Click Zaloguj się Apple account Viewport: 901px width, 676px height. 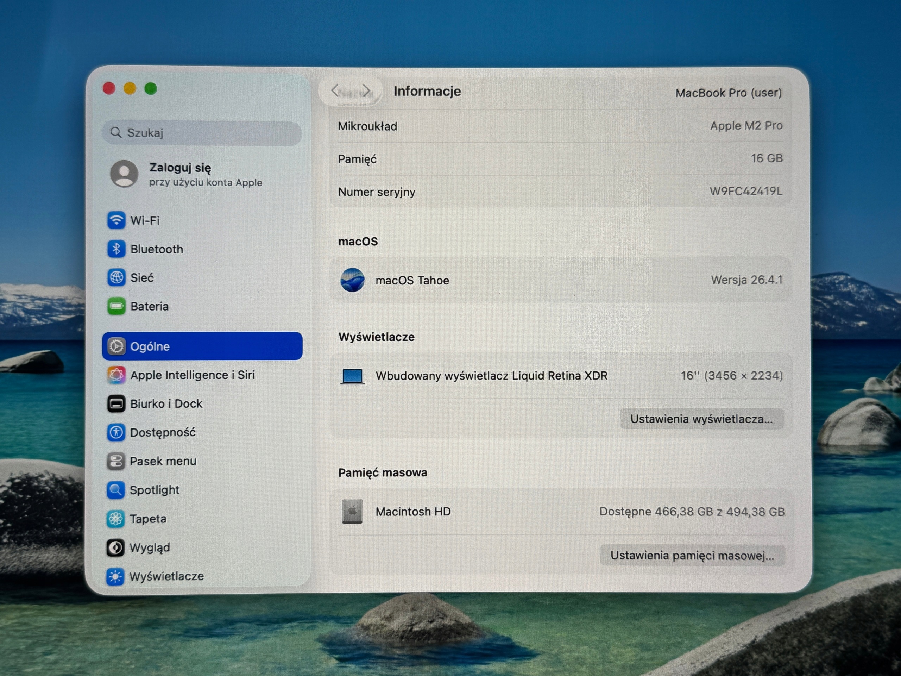202,174
